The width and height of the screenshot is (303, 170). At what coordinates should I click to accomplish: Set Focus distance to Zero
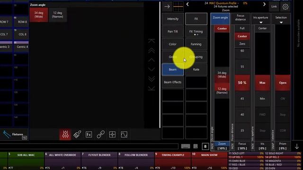point(242,44)
